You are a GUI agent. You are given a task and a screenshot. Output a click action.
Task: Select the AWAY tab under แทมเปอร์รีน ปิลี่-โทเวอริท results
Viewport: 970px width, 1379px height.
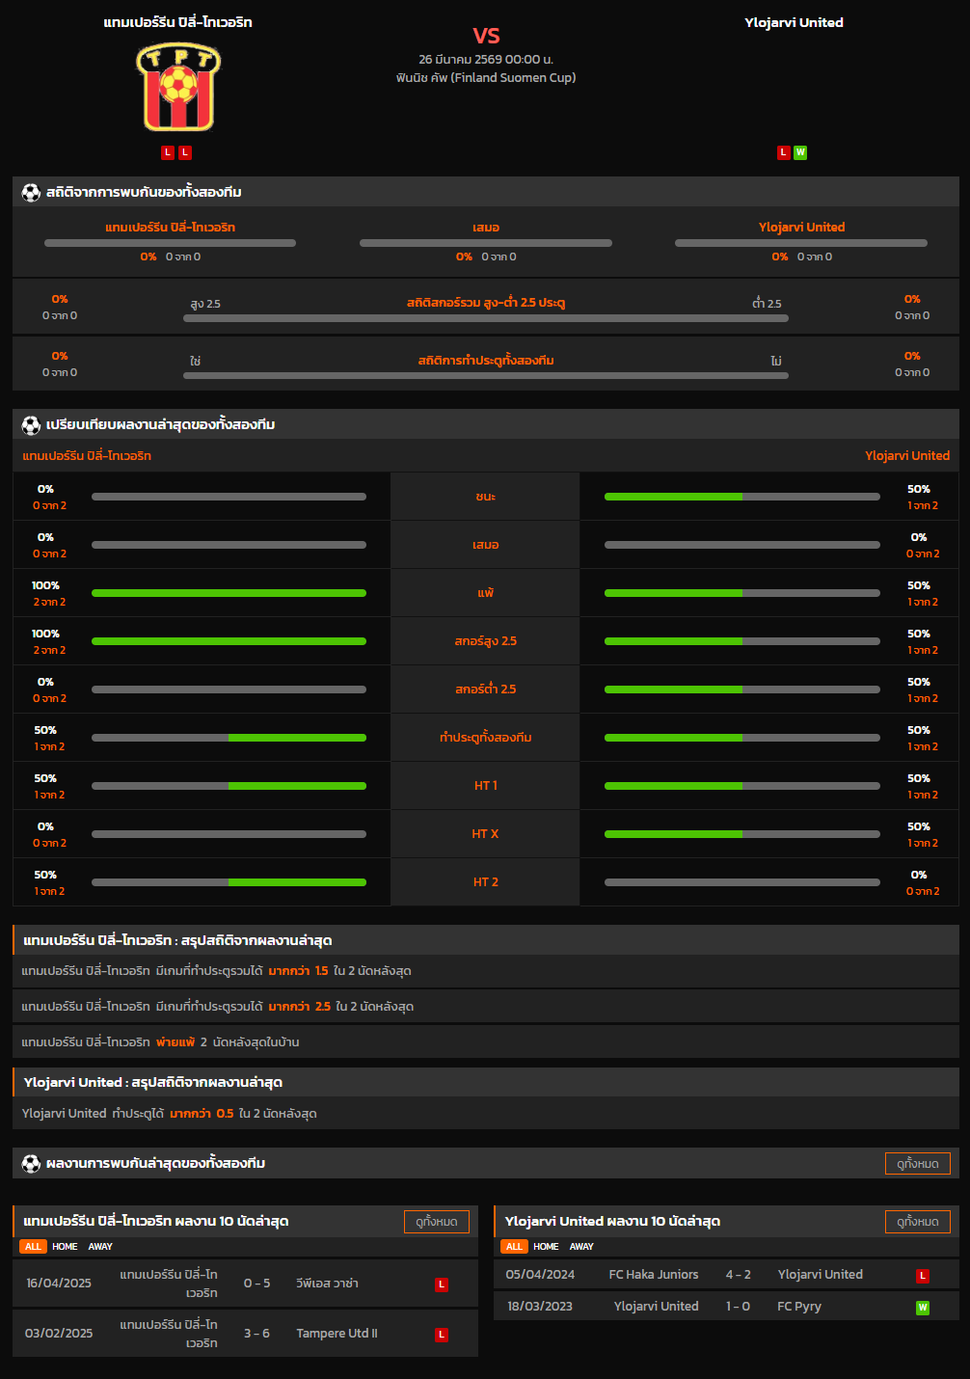point(100,1247)
